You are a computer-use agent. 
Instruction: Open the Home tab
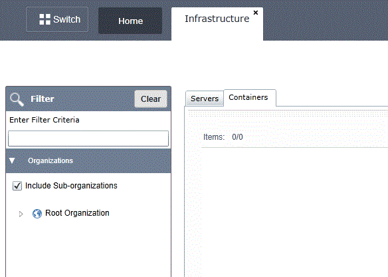[130, 21]
